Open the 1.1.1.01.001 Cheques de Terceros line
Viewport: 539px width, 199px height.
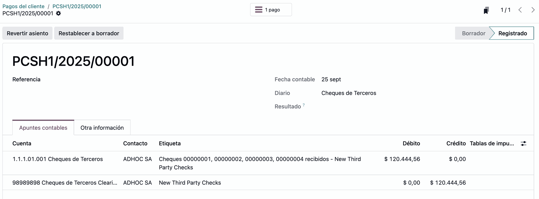tap(58, 159)
